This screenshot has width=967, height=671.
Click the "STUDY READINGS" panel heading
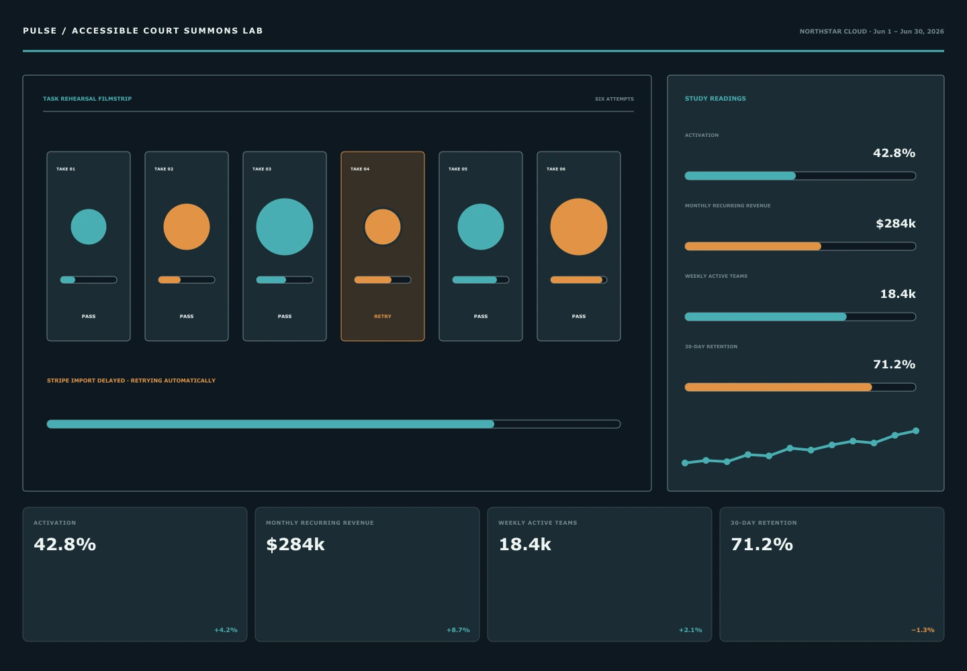pos(715,99)
